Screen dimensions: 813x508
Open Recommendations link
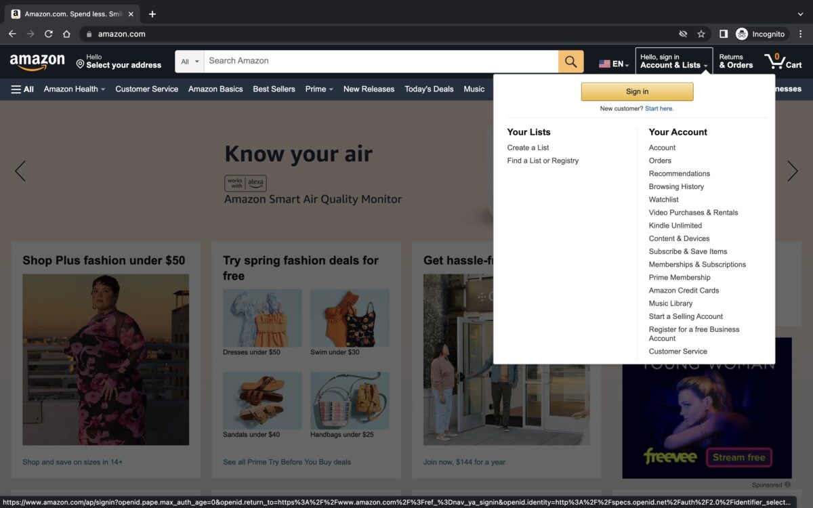coord(680,173)
